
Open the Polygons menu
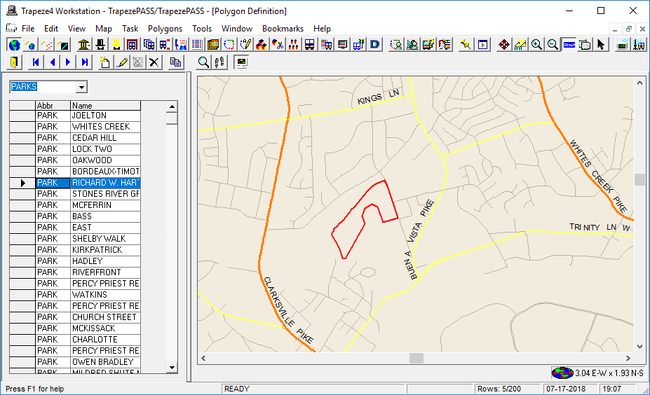[165, 29]
